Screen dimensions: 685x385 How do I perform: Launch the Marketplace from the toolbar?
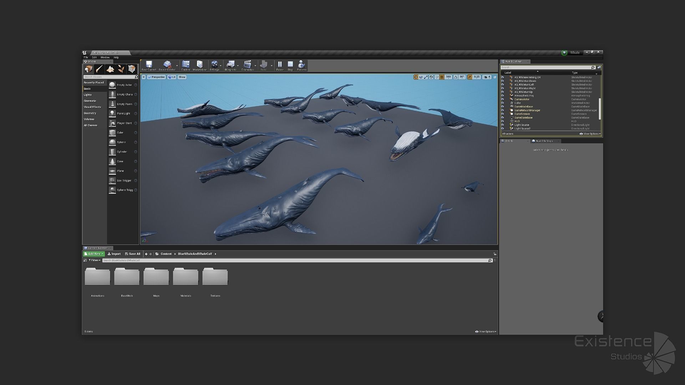pyautogui.click(x=199, y=66)
